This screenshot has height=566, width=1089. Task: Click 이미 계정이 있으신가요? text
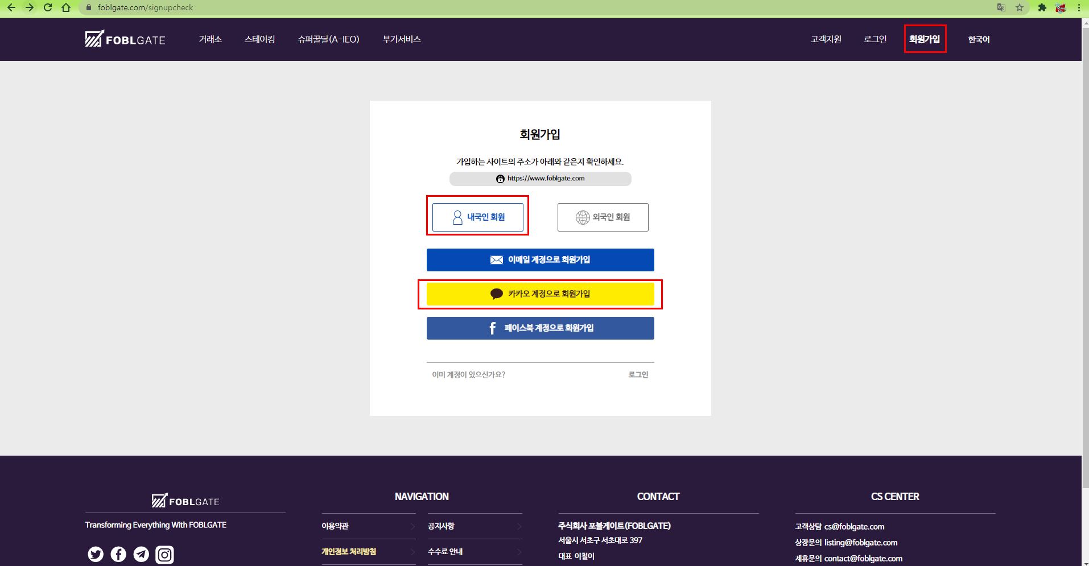point(469,374)
